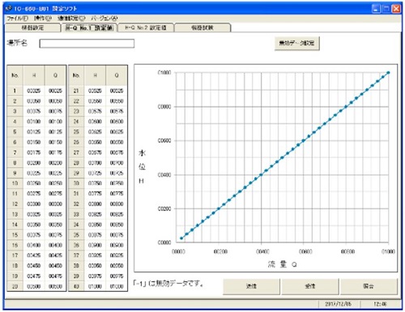Click the 送信 send button
The height and width of the screenshot is (312, 405).
pos(251,286)
